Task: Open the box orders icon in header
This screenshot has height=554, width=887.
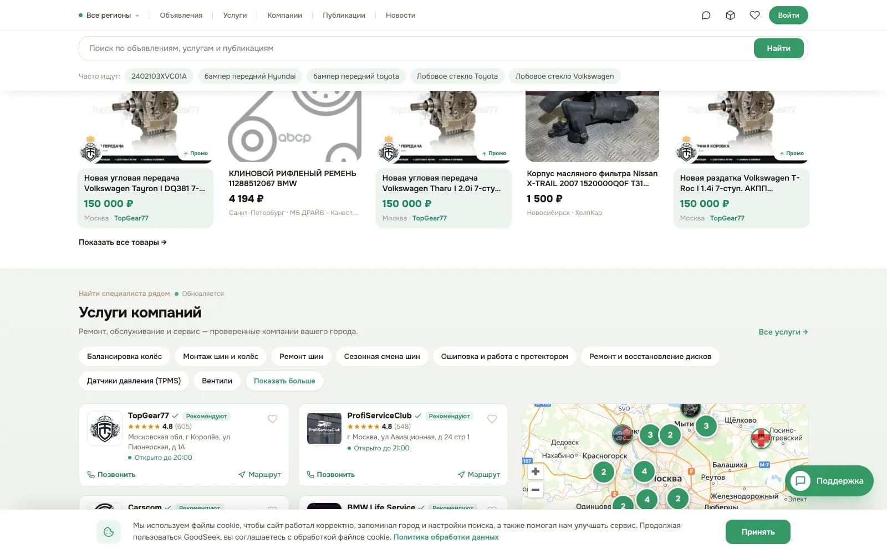Action: coord(730,16)
